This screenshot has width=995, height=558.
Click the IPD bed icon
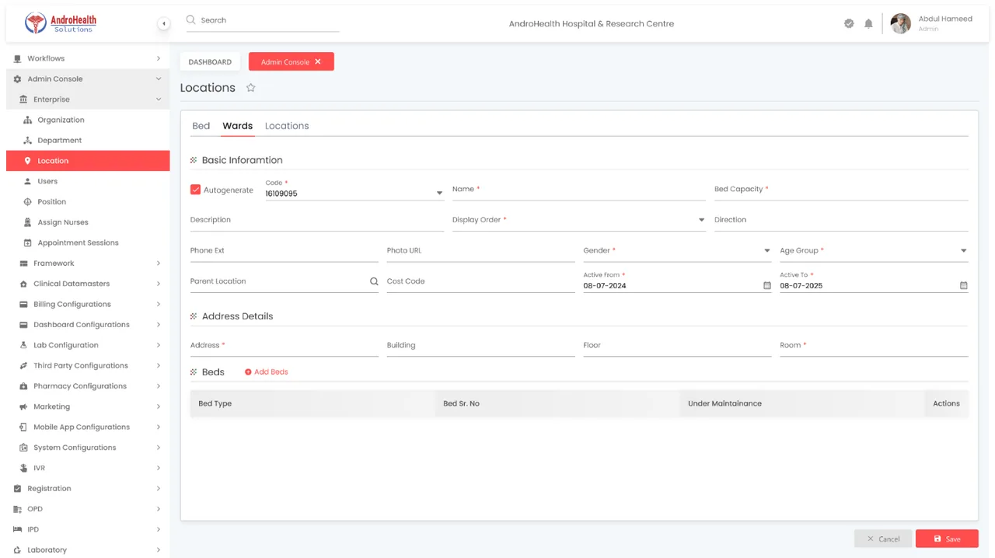pos(18,529)
